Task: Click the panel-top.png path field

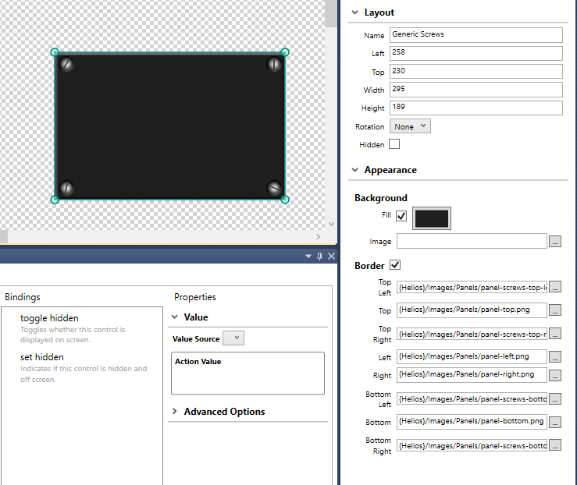Action: (472, 310)
